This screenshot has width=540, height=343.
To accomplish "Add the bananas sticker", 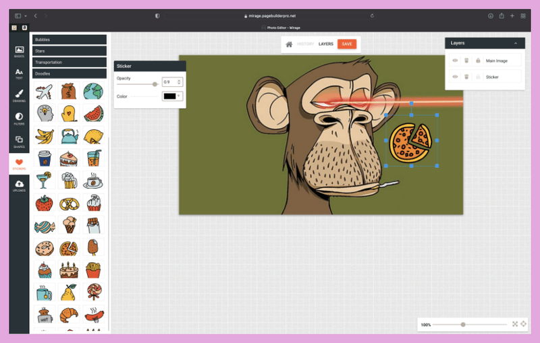I will point(45,136).
